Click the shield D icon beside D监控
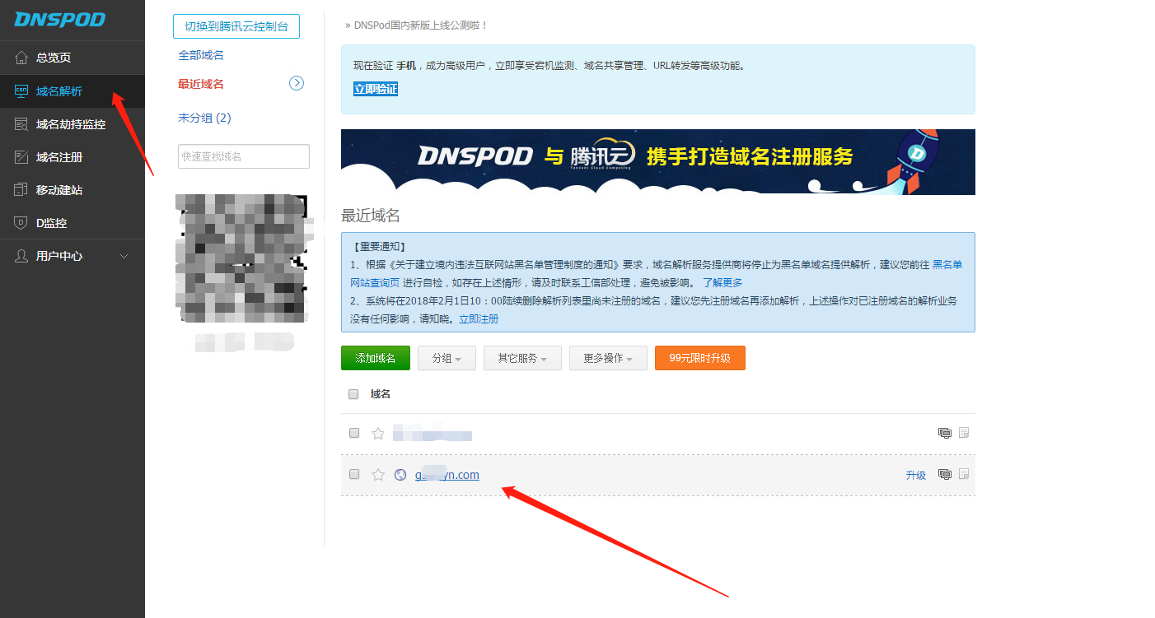 click(21, 223)
